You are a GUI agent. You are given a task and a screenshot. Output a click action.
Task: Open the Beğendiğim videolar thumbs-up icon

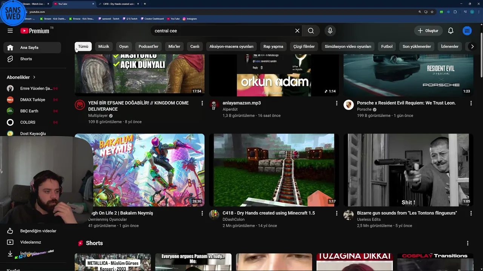(x=10, y=231)
